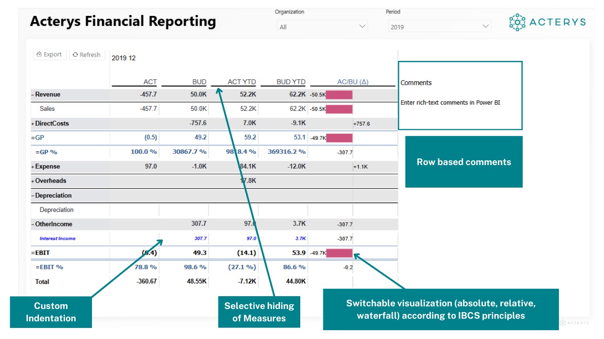
Task: Click the 2019 12 period label
Action: [124, 58]
